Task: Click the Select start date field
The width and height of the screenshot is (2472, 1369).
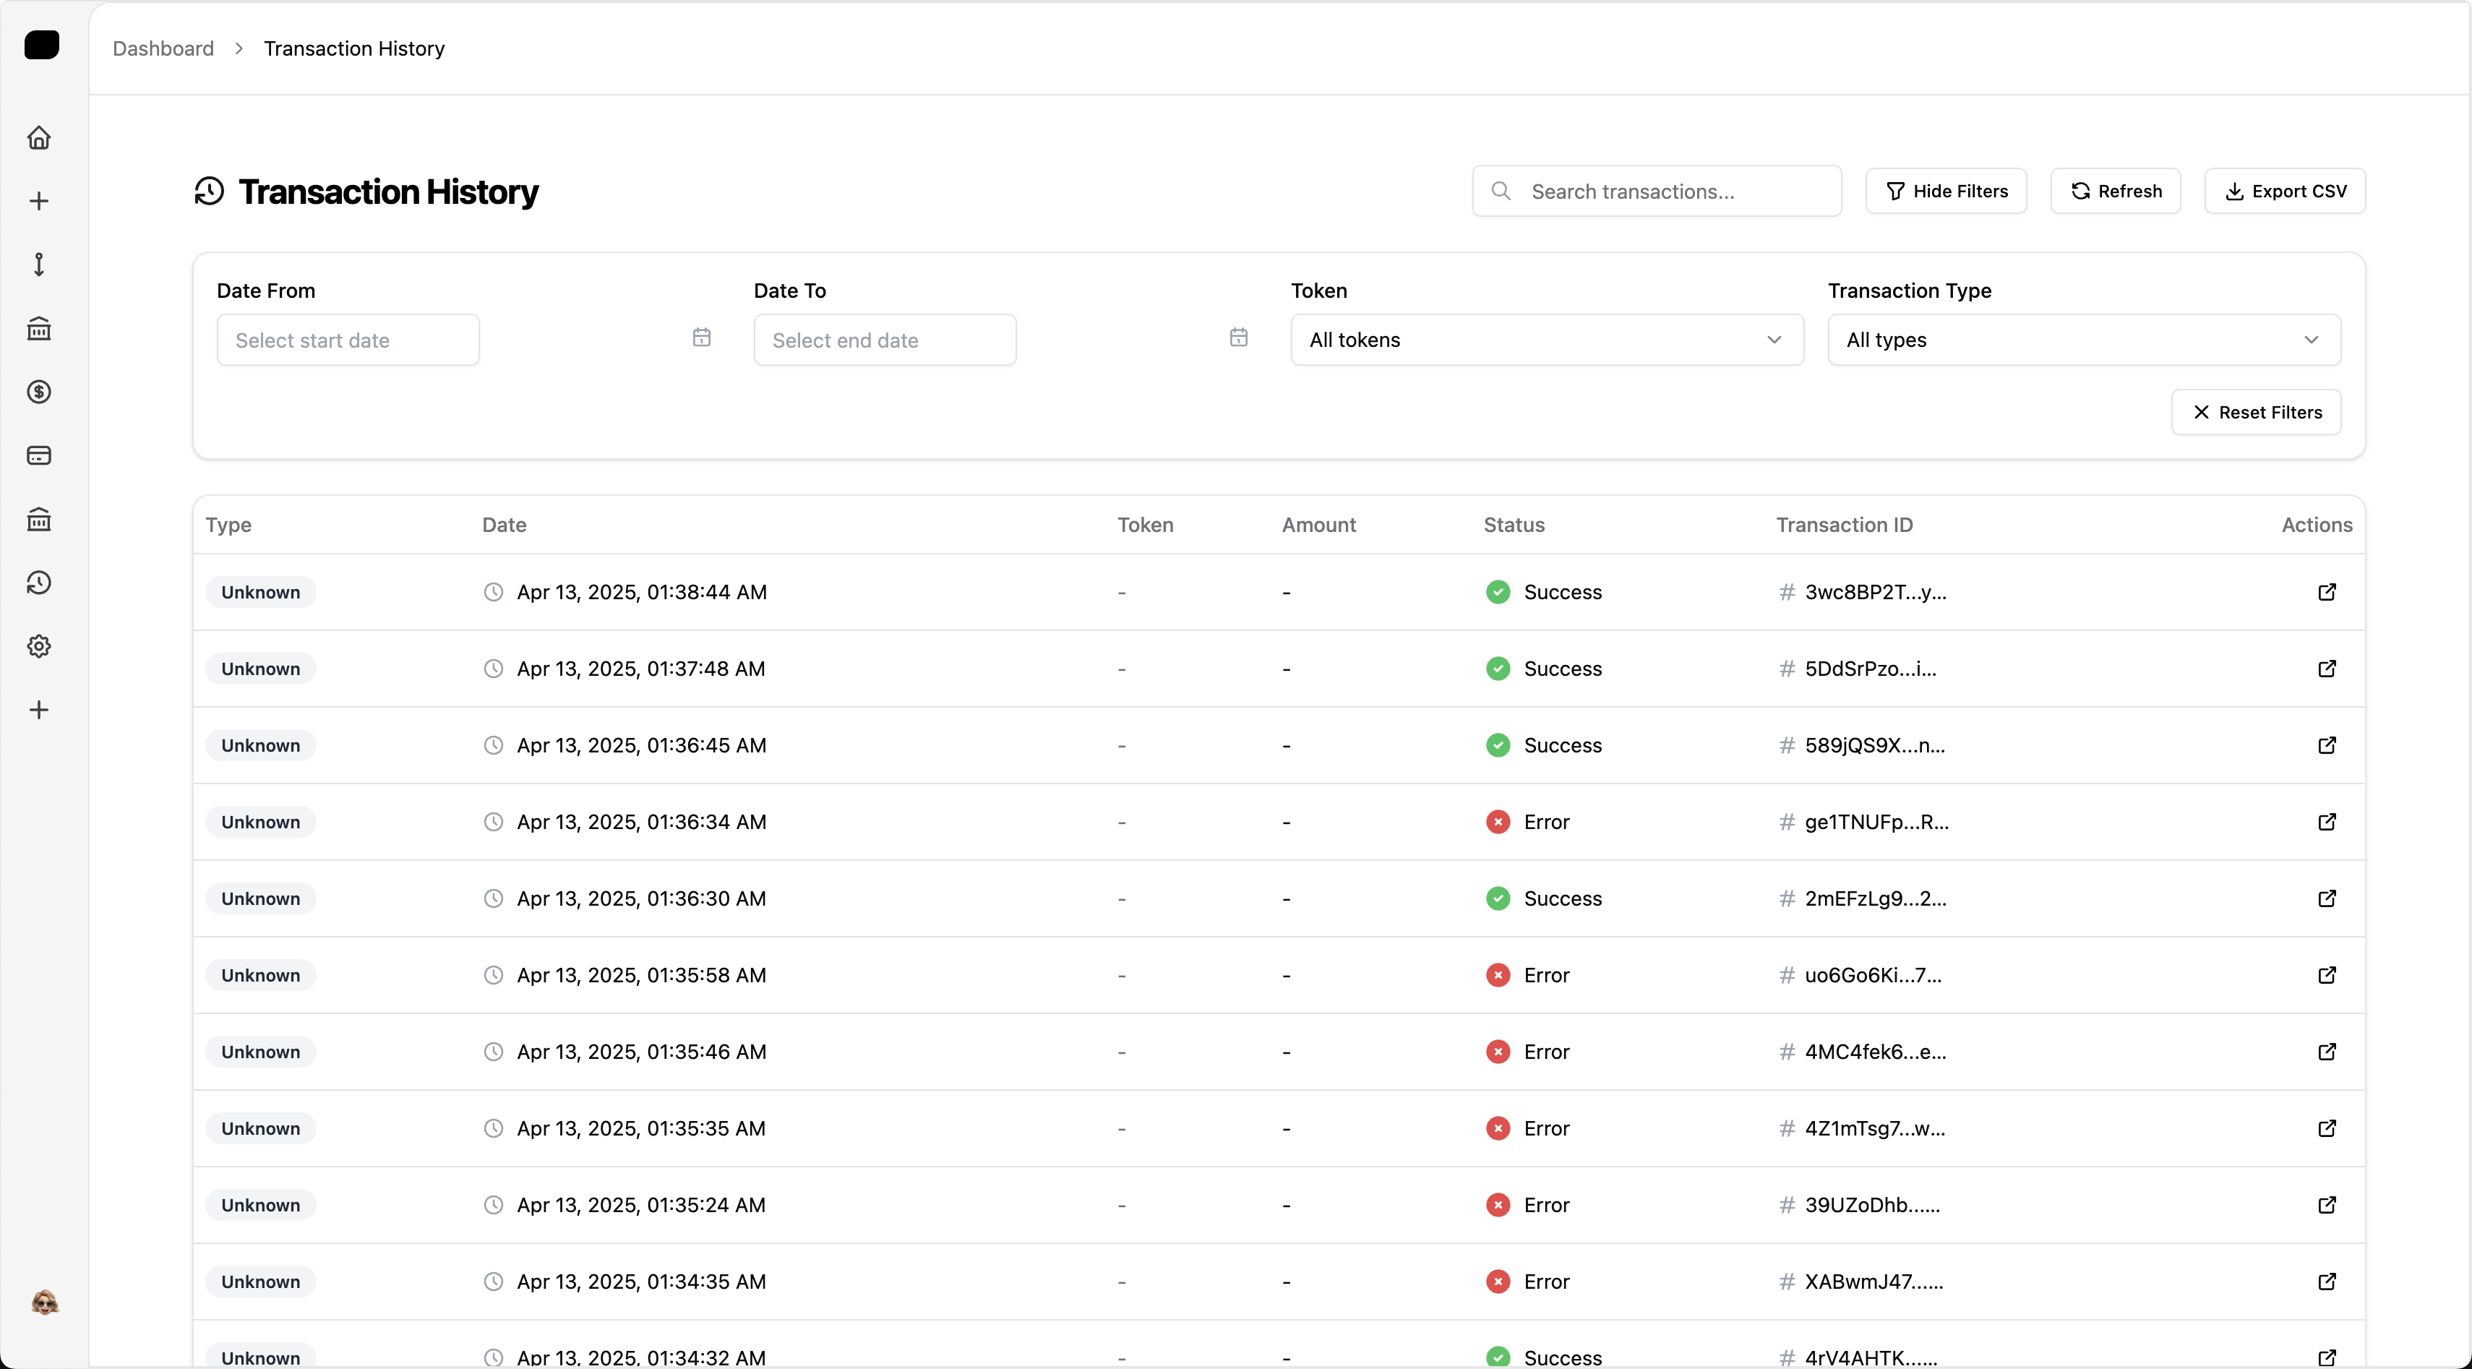Action: click(x=348, y=340)
